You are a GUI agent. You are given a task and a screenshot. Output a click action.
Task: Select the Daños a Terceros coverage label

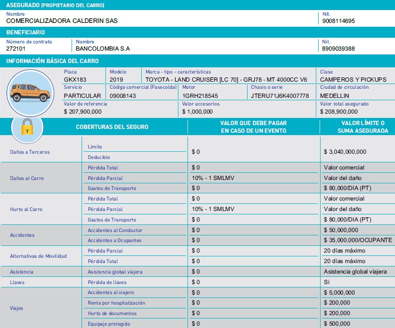[30, 152]
